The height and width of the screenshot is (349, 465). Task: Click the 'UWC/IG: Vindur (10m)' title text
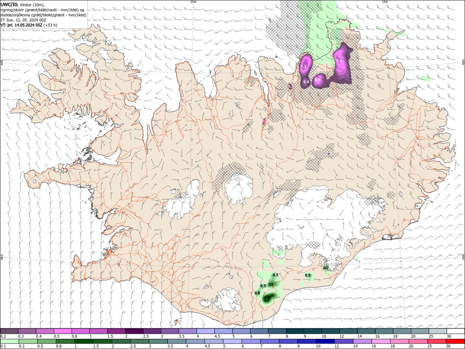[x=22, y=4]
